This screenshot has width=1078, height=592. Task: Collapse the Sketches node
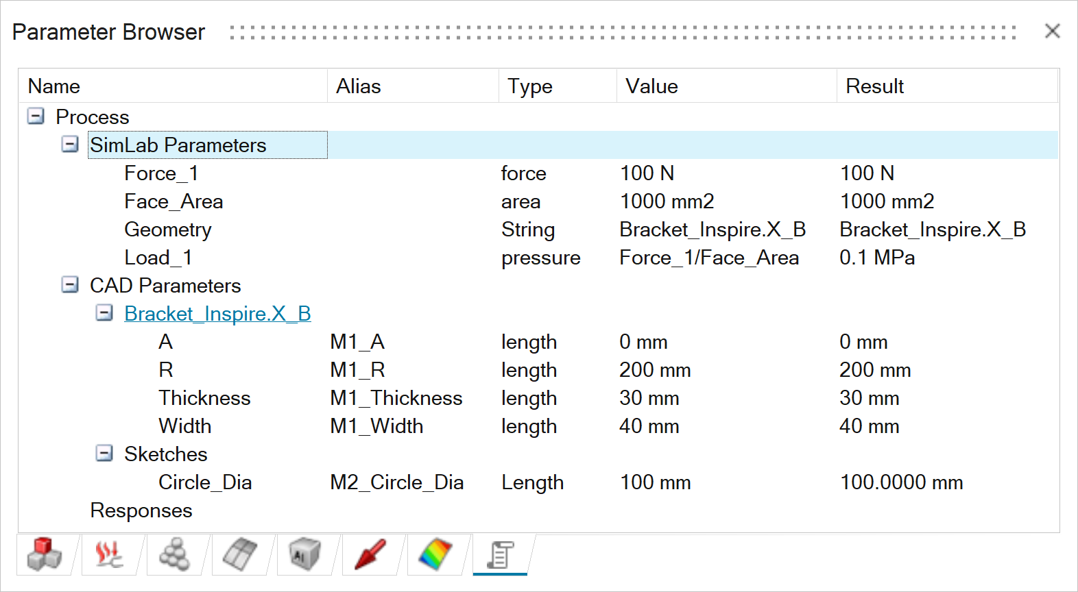[x=104, y=453]
